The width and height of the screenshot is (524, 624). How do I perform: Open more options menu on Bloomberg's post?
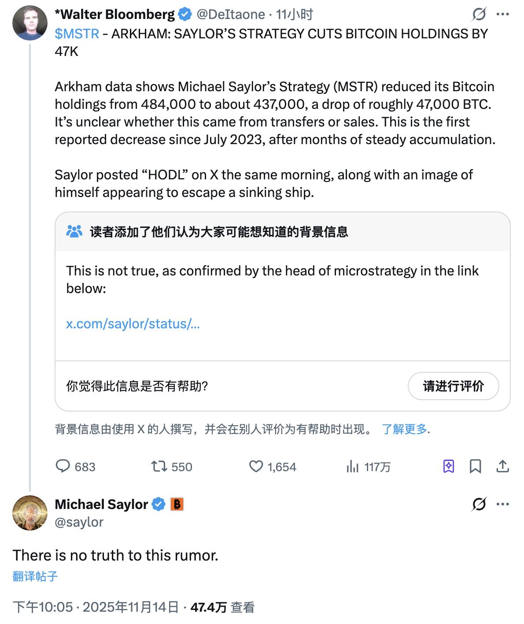[x=502, y=15]
